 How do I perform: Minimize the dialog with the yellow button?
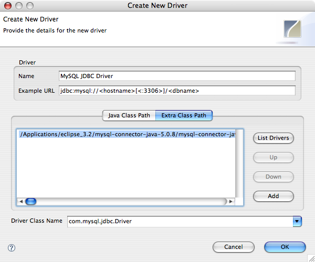(20, 6)
